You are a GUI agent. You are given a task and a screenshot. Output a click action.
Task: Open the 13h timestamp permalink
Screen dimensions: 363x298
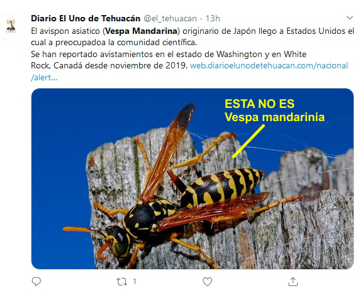(213, 18)
